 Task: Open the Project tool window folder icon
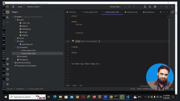click(8, 12)
